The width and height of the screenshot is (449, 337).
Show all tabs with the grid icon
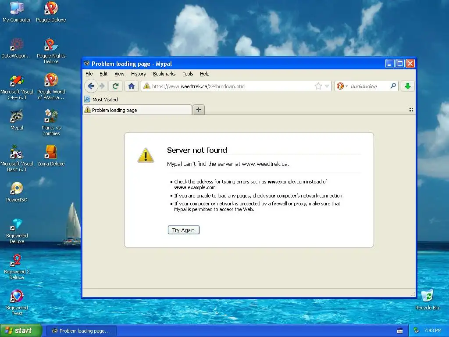(411, 110)
